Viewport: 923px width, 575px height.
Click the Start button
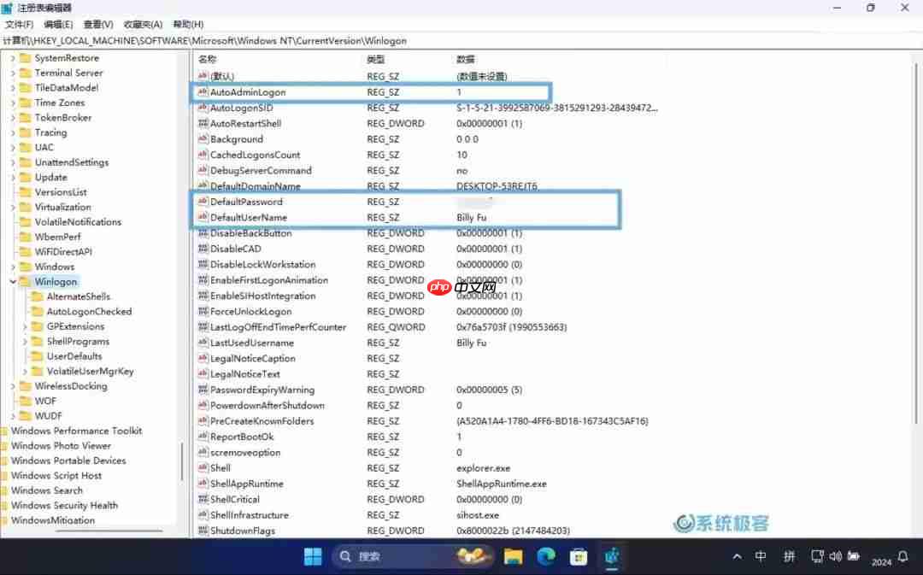[x=313, y=556]
